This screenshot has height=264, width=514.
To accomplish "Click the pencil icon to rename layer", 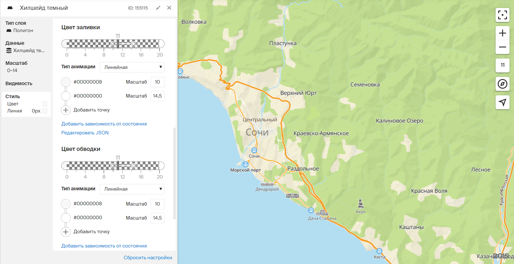I will tap(158, 8).
